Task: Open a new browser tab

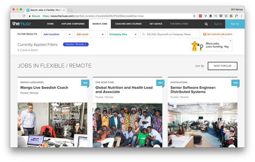Action: click(x=70, y=10)
